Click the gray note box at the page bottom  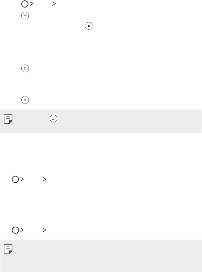tap(101, 256)
